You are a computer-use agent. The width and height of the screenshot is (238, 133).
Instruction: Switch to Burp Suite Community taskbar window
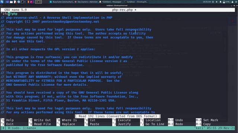tap(62, 2)
